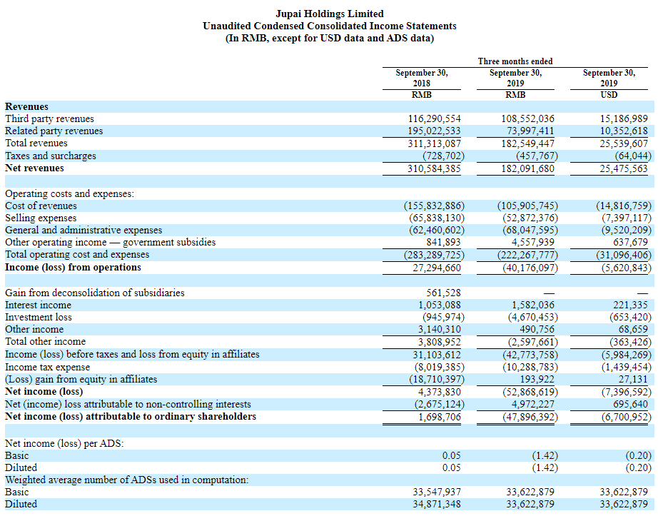Screen dimensions: 658x521
Task: Click the value 73,997,411
Action: pyautogui.click(x=530, y=131)
